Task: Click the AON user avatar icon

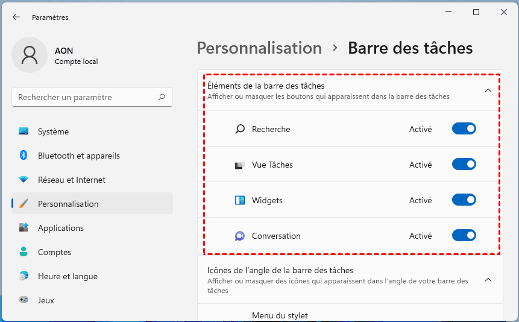Action: (30, 55)
